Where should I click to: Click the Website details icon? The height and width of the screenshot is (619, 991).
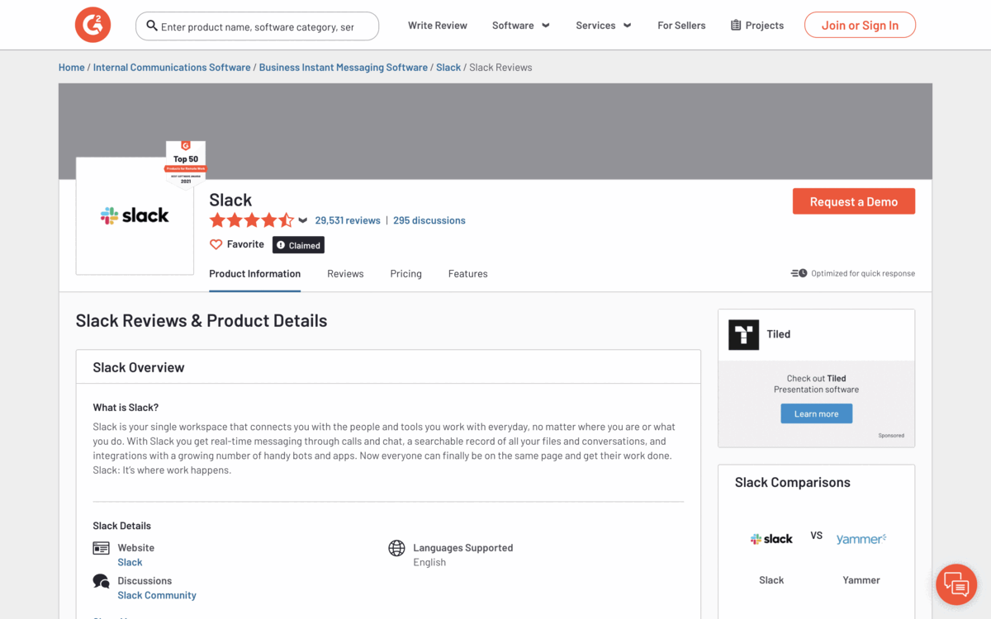coord(102,548)
